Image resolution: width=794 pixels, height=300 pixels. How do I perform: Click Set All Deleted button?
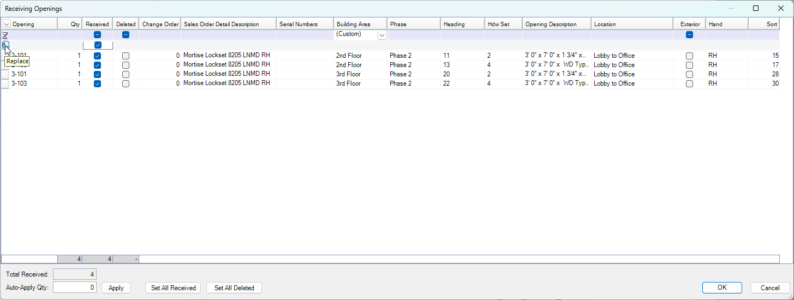pyautogui.click(x=234, y=288)
